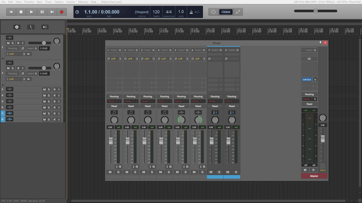Open the Timeline menu
362x203 pixels.
pos(29,2)
